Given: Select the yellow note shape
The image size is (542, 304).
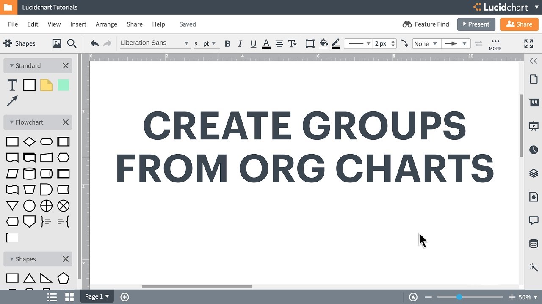Looking at the screenshot, I should click(46, 85).
